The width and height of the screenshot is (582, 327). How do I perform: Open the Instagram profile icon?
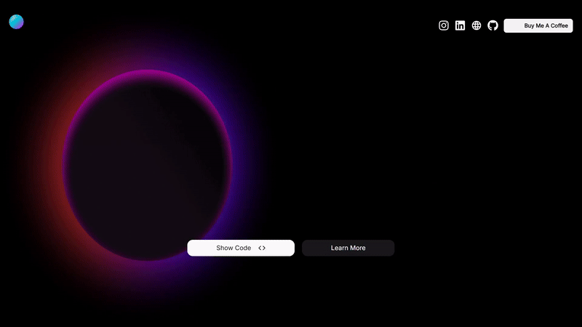tap(444, 25)
